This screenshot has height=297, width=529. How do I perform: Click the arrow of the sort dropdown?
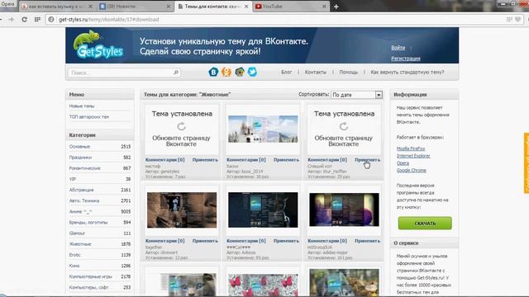pos(379,95)
